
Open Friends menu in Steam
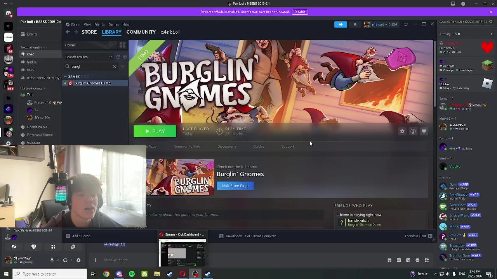(99, 24)
